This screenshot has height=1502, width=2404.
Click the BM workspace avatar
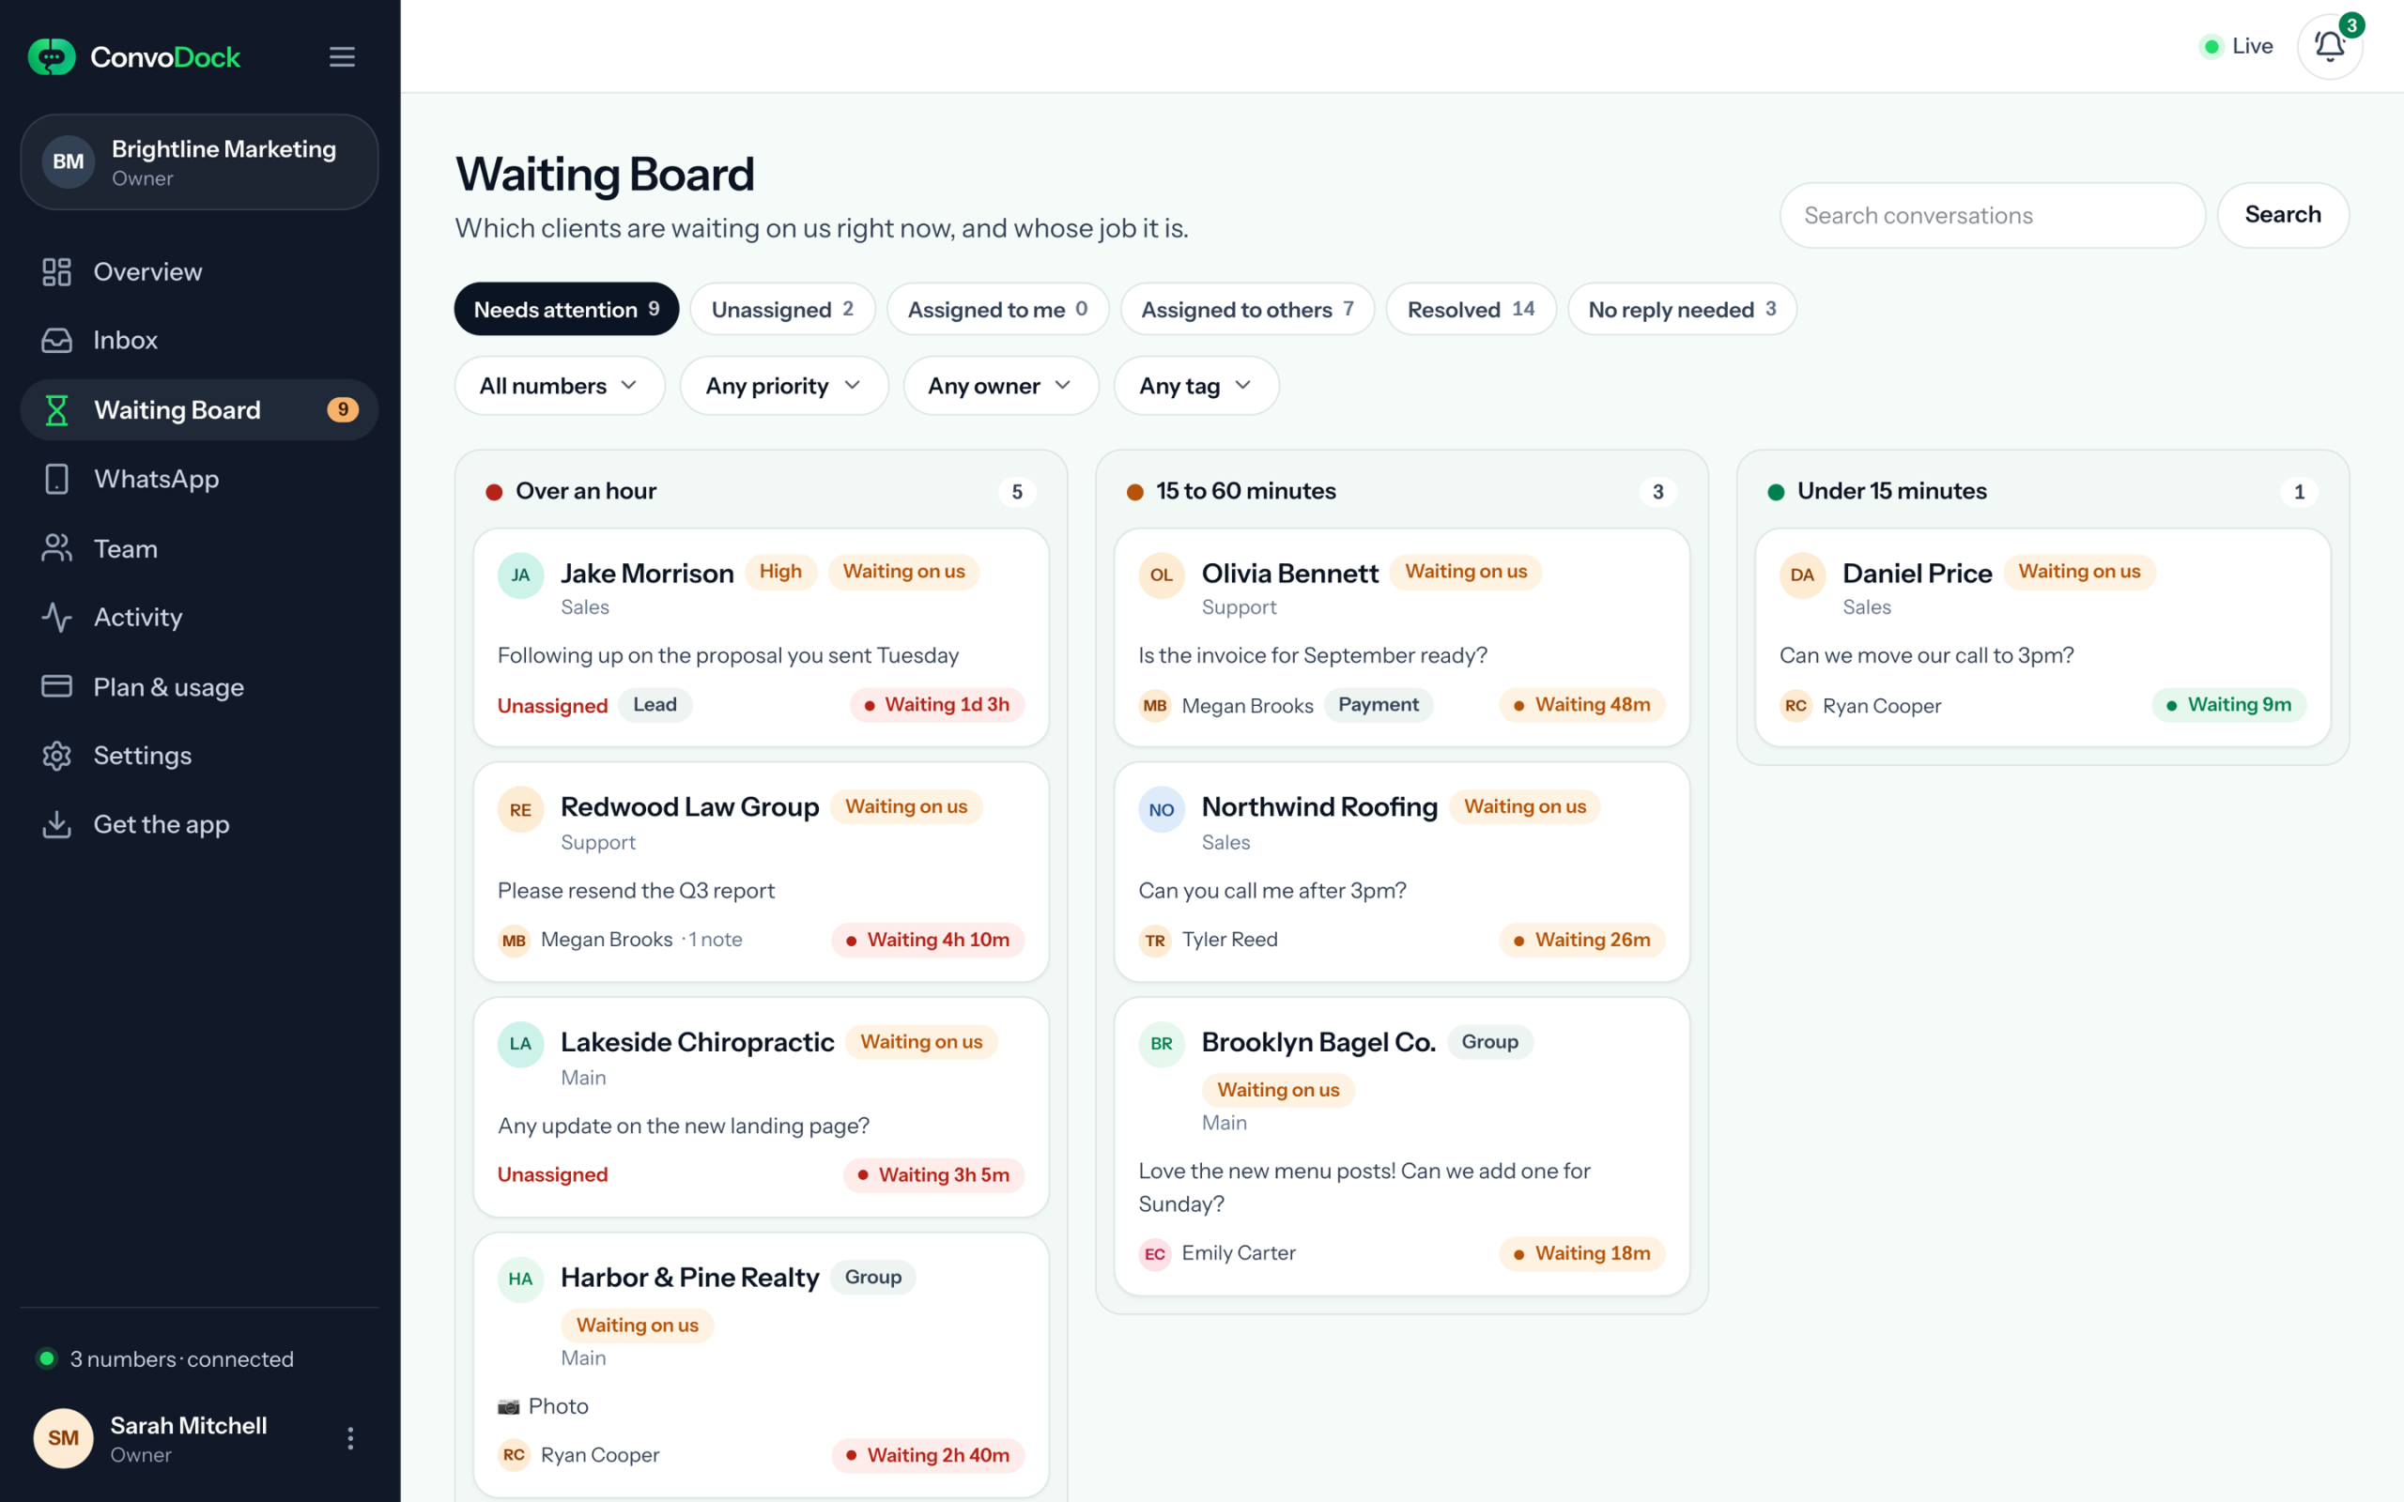pos(69,161)
